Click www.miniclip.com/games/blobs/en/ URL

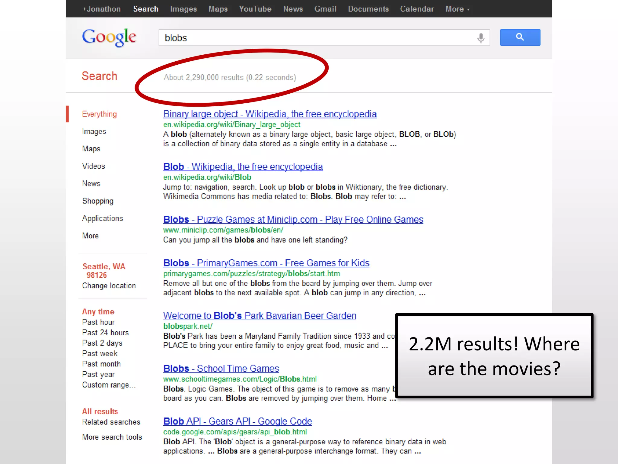pos(223,230)
